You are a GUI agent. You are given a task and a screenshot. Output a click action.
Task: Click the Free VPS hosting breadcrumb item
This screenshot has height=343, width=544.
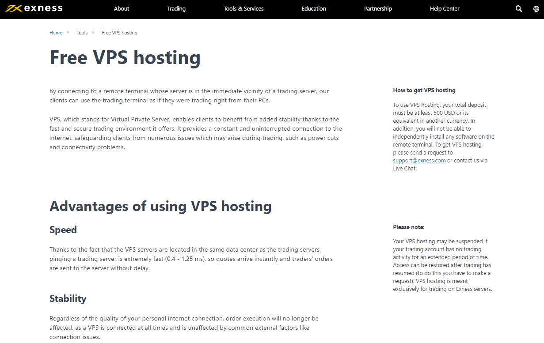pyautogui.click(x=119, y=32)
